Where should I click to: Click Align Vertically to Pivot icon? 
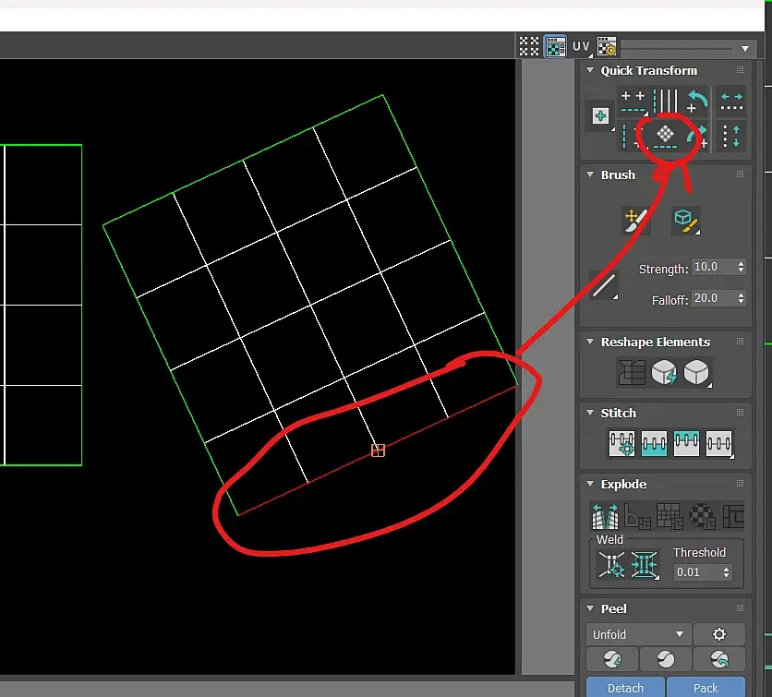[633, 137]
